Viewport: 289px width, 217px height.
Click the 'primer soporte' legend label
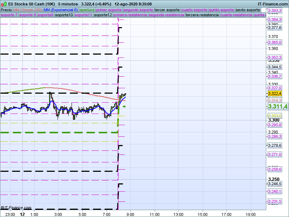point(109,10)
